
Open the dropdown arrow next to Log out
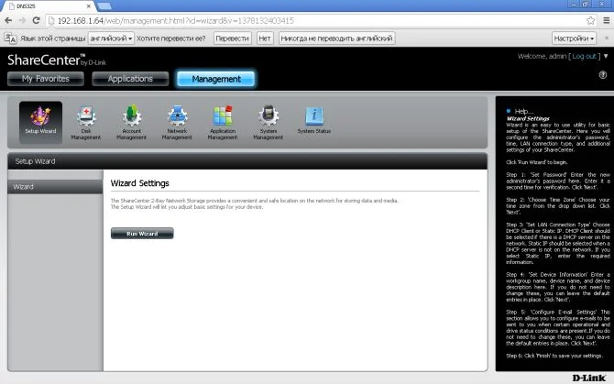606,57
